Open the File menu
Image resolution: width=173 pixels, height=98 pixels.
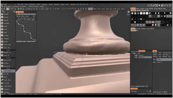(x=19, y=4)
